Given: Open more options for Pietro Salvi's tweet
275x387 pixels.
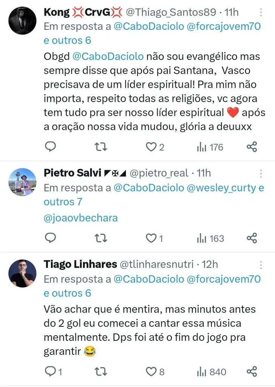Looking at the screenshot, I should tap(261, 174).
